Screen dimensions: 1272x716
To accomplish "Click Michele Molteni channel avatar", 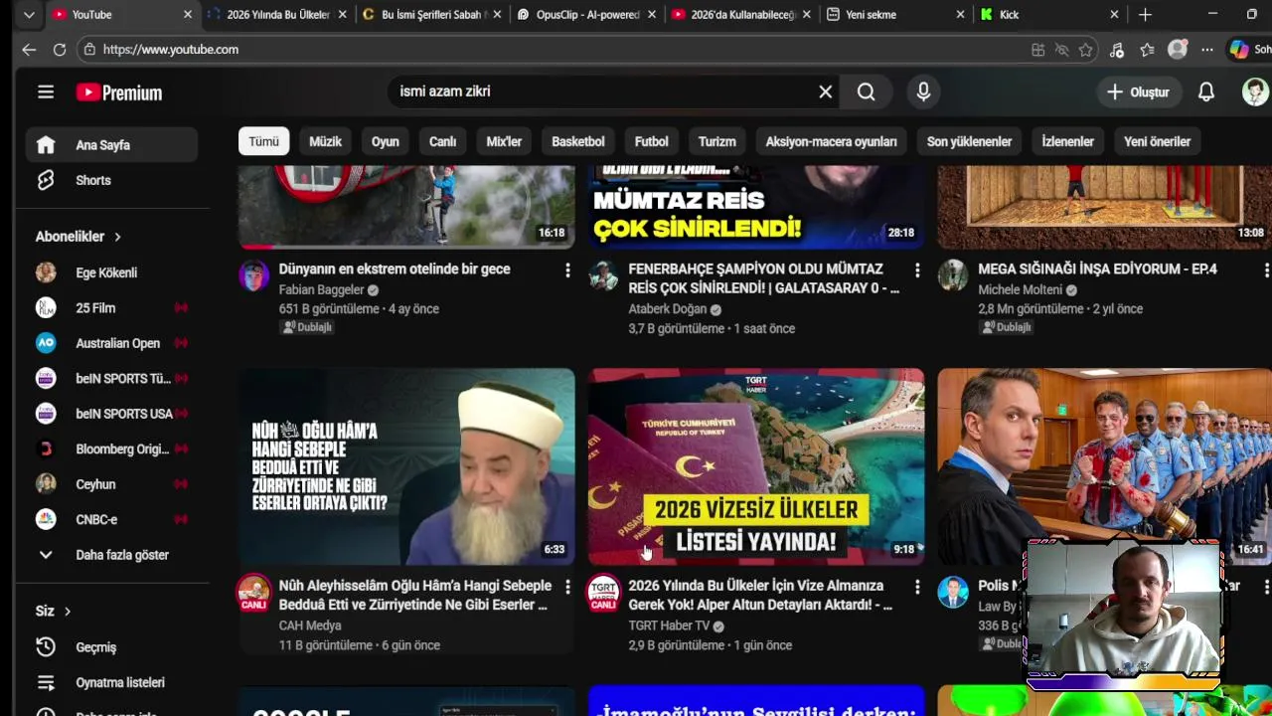I will click(x=953, y=275).
